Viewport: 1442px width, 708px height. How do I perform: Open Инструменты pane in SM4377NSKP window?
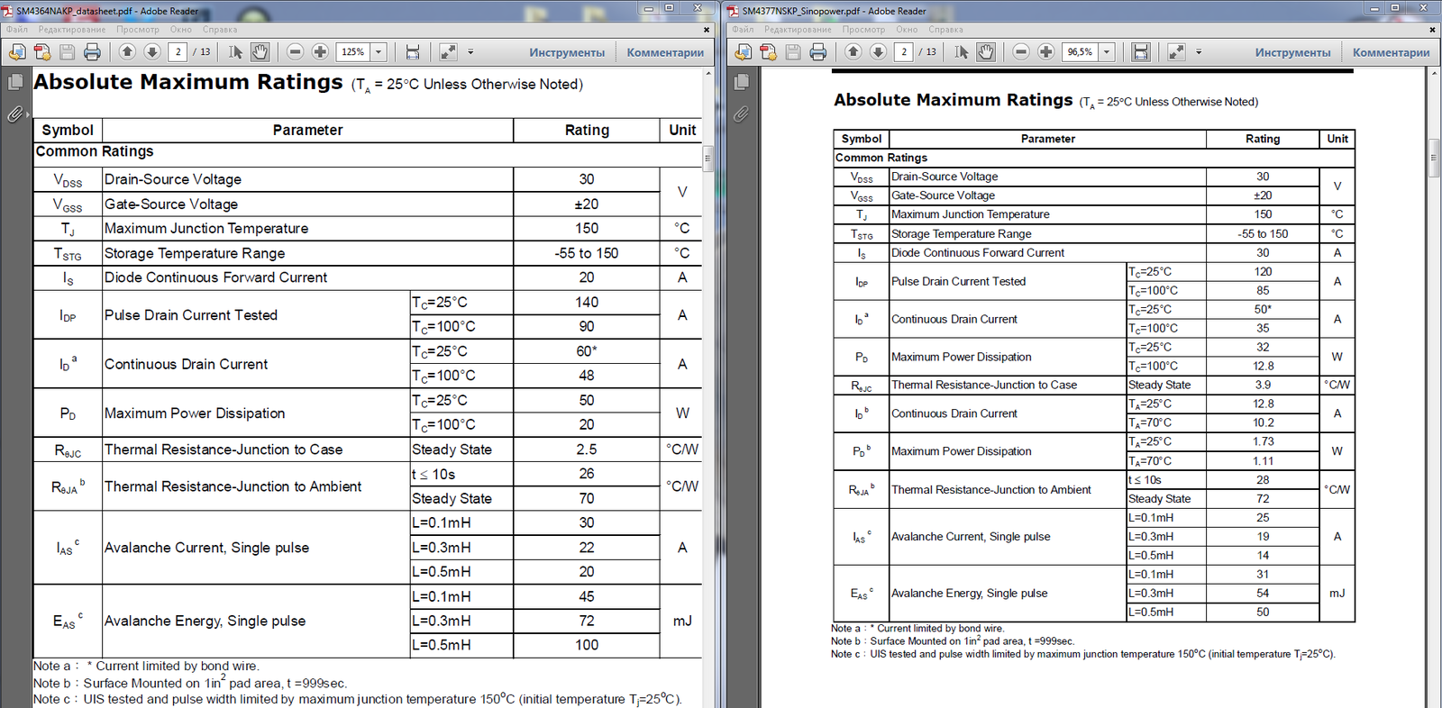point(1292,52)
